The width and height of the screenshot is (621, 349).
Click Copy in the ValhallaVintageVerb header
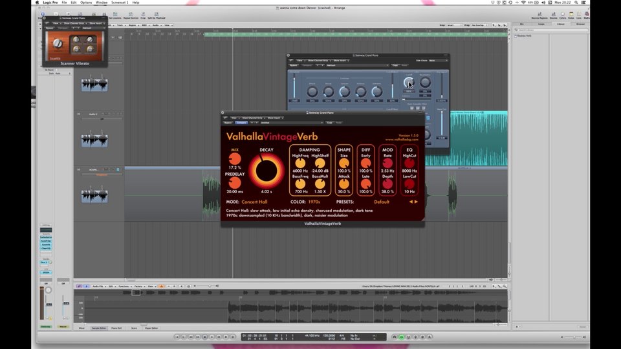click(x=329, y=123)
